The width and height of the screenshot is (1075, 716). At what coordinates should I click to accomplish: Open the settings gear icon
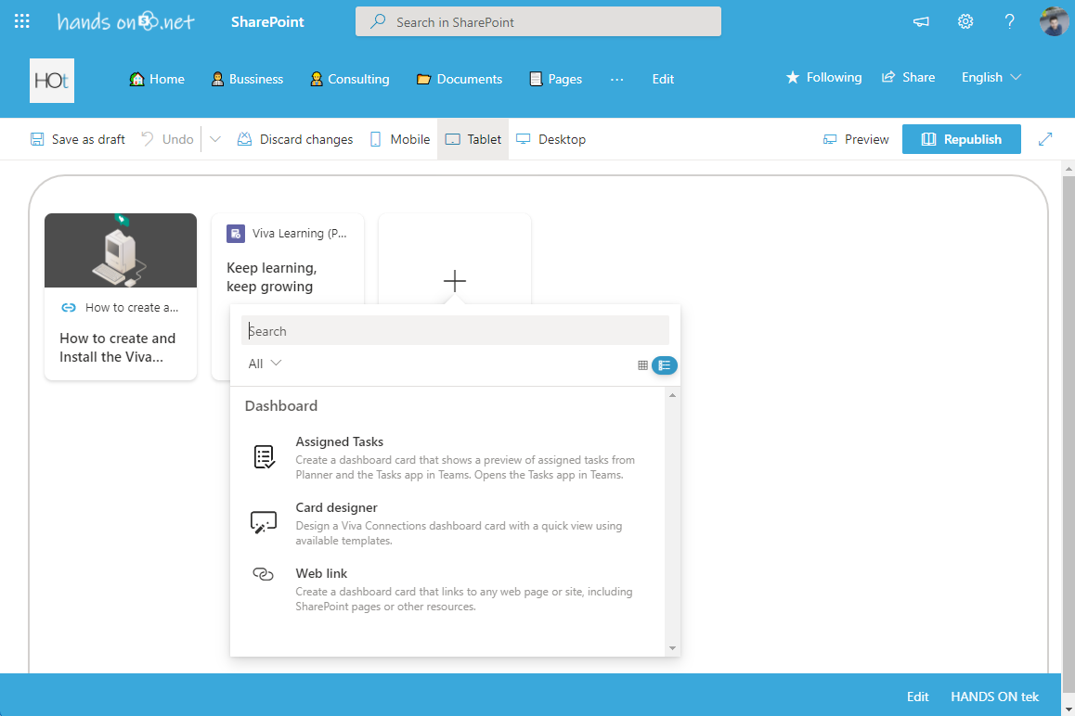coord(965,21)
